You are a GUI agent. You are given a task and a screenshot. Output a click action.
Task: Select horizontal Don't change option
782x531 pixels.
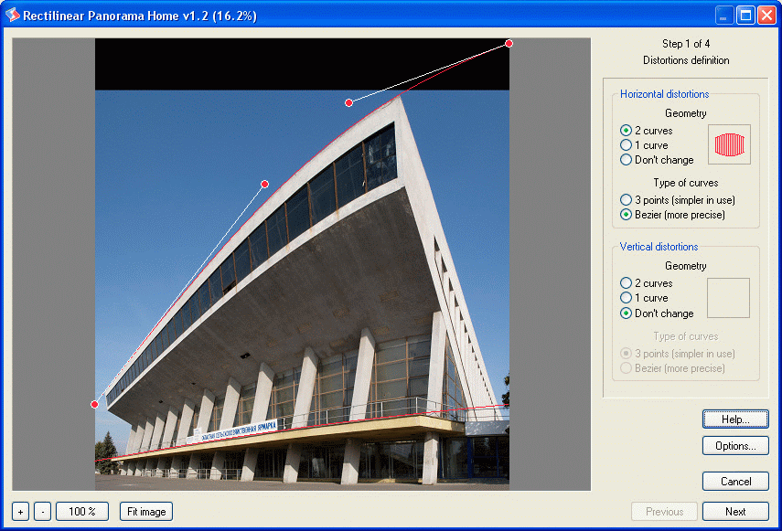click(x=657, y=160)
